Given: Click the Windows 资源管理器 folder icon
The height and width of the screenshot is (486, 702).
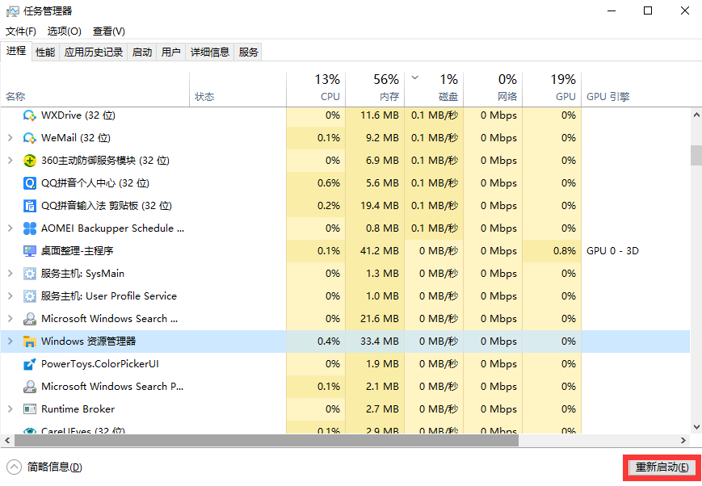Looking at the screenshot, I should click(x=30, y=341).
